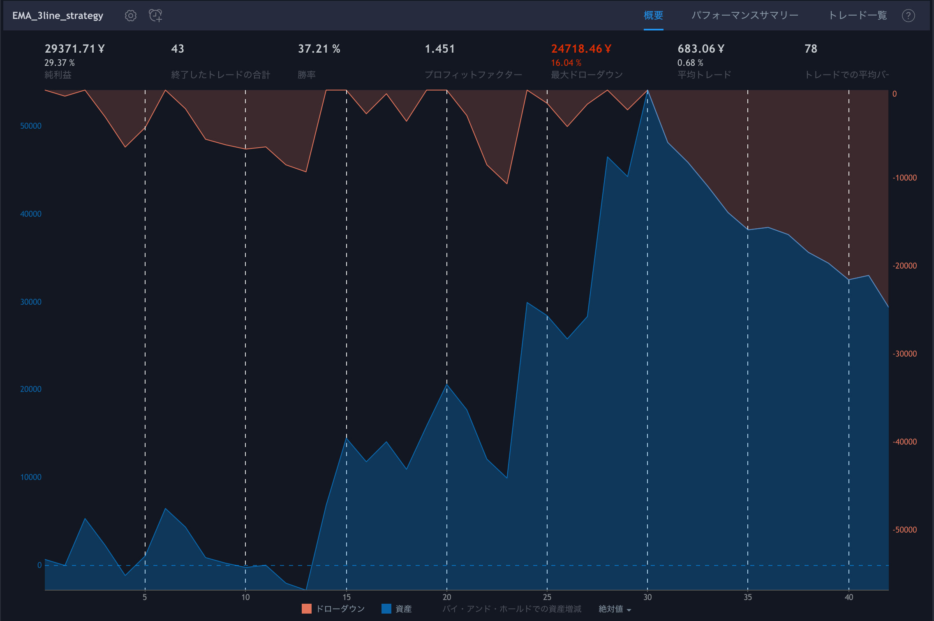The height and width of the screenshot is (621, 934).
Task: Enable バイ・アンド・ホールドでの資産増減 series
Action: 511,609
